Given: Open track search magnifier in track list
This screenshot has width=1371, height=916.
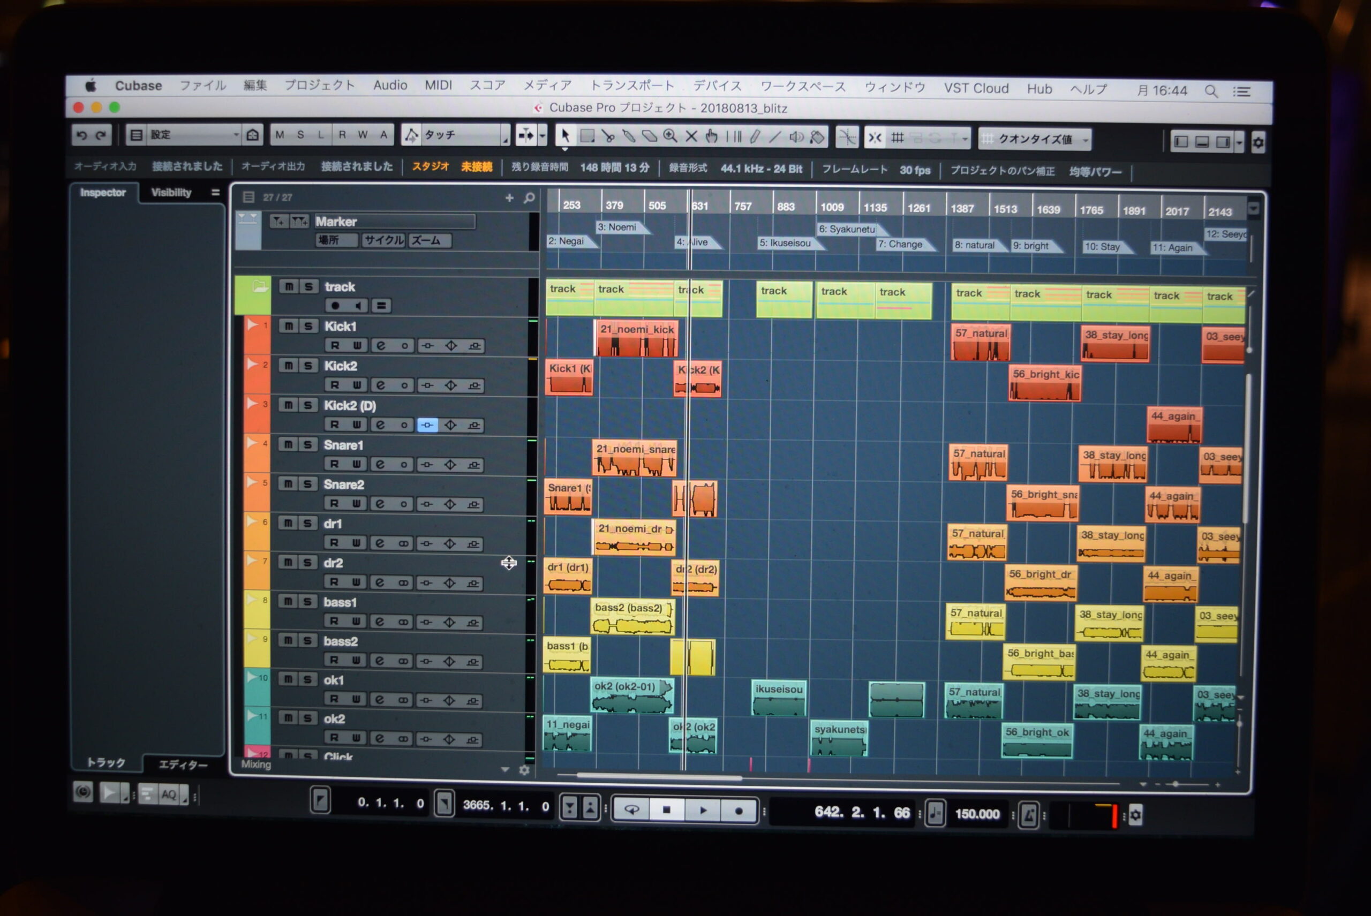Looking at the screenshot, I should coord(530,198).
